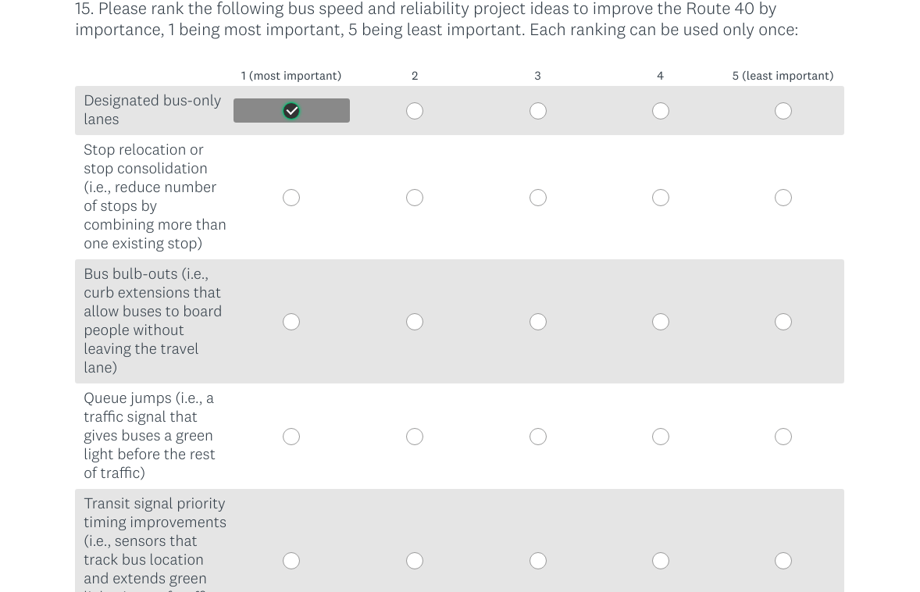
Task: Select rank 3 for Stop relocation or consolidation
Action: pyautogui.click(x=538, y=198)
